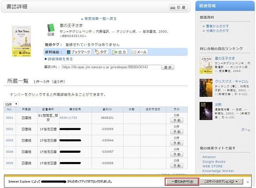
Task: Dismiss the popup blocked notification bar
Action: [x=248, y=182]
